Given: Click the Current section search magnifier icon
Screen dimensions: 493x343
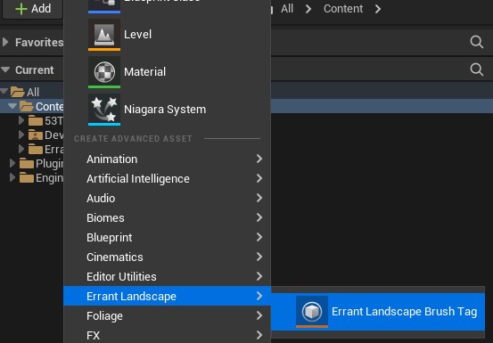Looking at the screenshot, I should 477,69.
